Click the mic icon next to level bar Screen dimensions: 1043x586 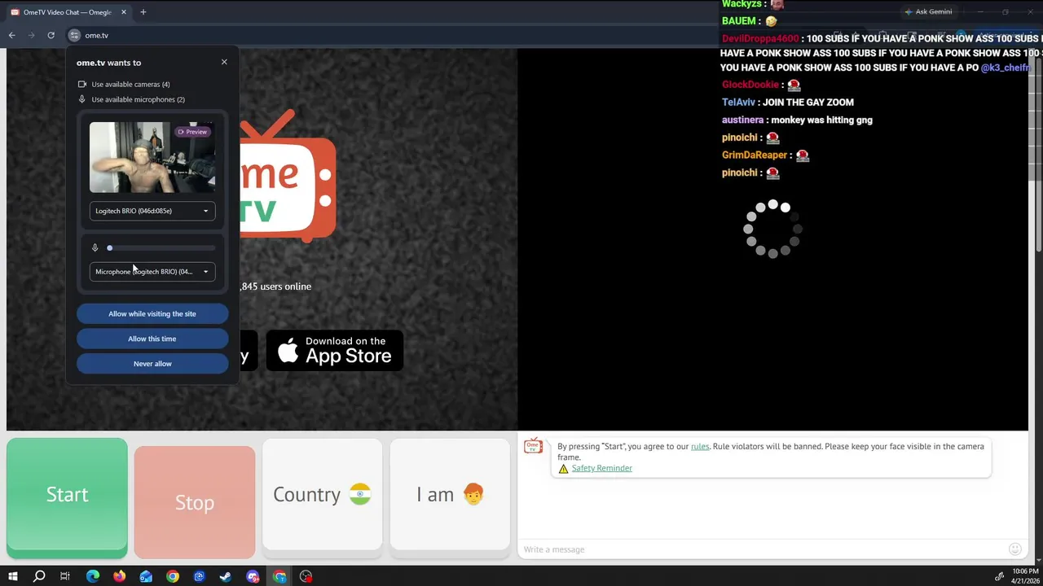(x=95, y=247)
